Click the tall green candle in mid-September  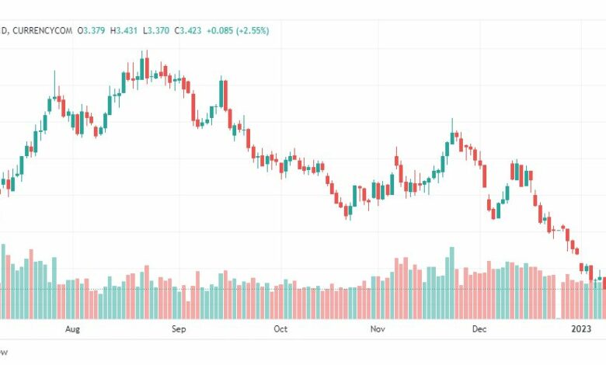[x=221, y=93]
